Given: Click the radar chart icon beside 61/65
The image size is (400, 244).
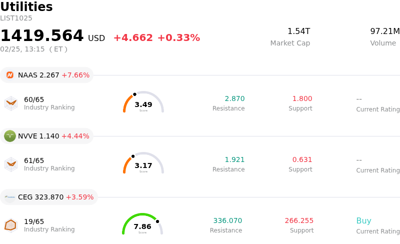Looking at the screenshot, I should click(11, 164).
